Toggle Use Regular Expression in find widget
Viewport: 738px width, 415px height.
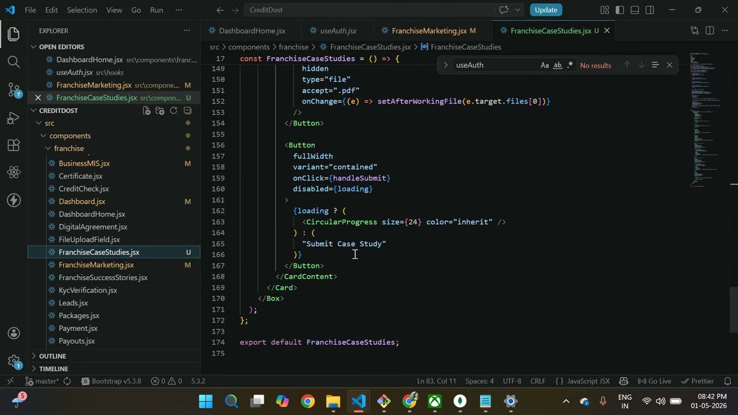pos(570,65)
